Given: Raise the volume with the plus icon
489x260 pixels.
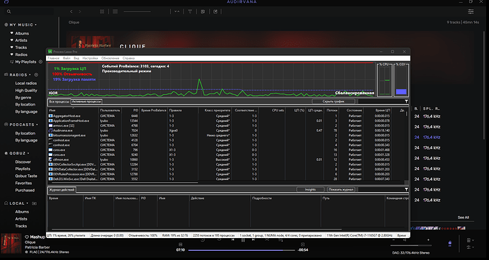Looking at the screenshot, I should pos(428,240).
